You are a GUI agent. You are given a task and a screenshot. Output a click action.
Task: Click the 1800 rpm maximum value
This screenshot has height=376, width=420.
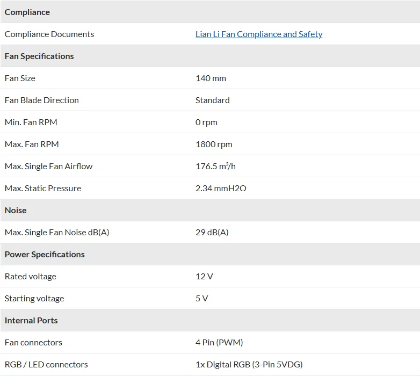click(x=214, y=144)
